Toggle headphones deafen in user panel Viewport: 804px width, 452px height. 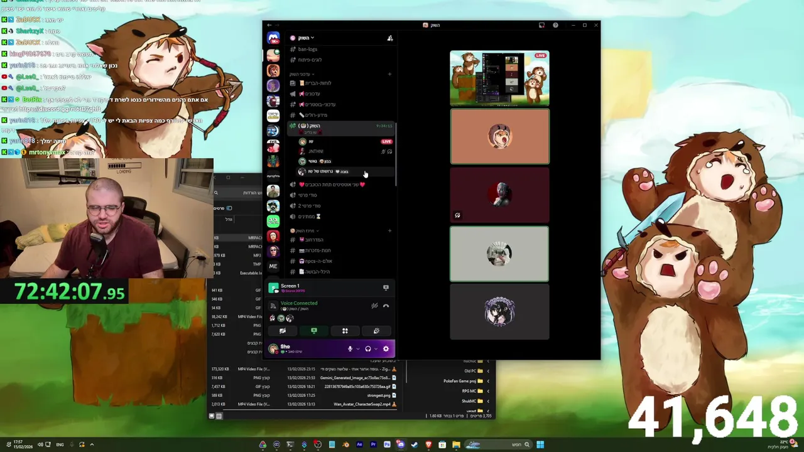(x=368, y=348)
